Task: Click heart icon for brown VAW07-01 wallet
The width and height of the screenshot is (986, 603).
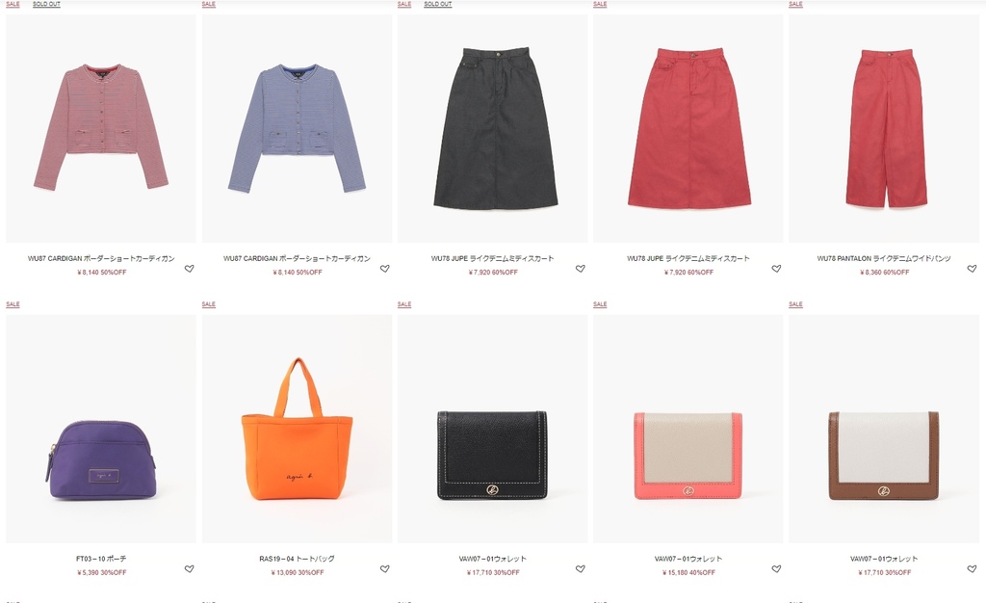Action: 972,568
